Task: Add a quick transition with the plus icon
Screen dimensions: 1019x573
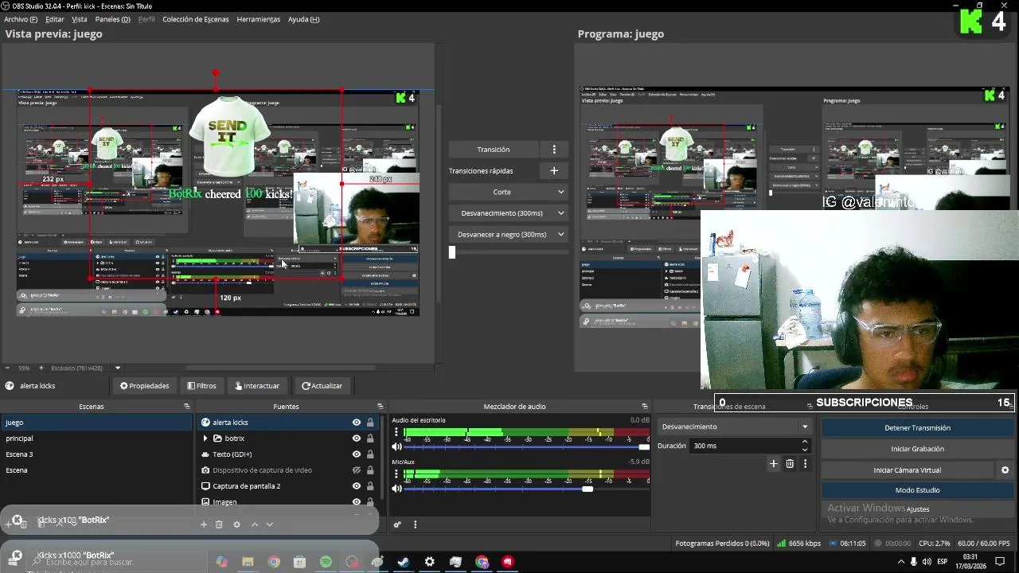Action: 554,170
